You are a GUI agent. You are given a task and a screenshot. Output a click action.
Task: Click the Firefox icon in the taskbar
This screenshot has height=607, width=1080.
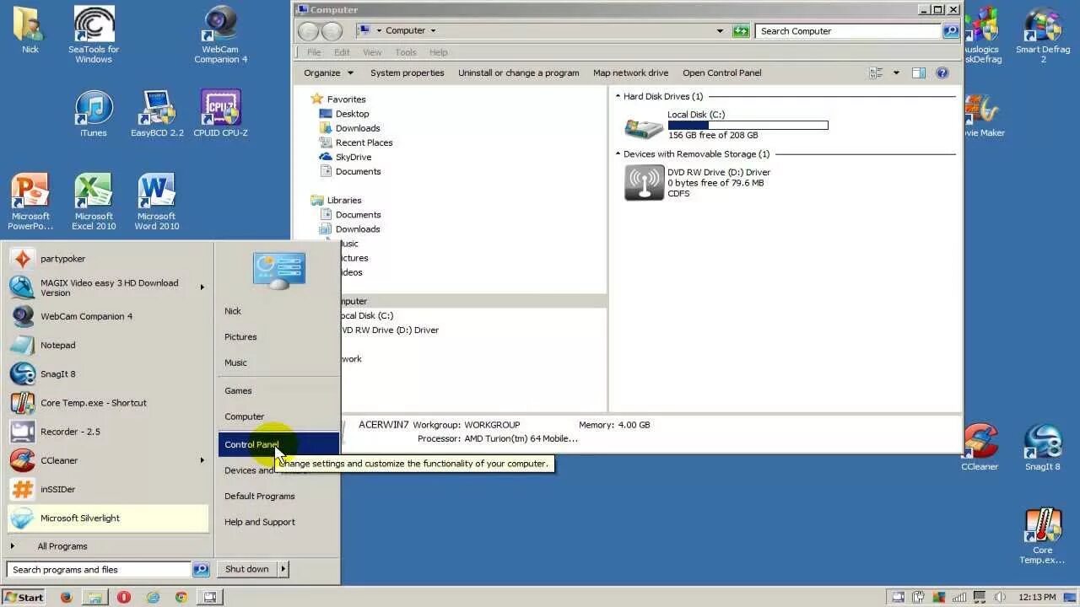coord(67,597)
